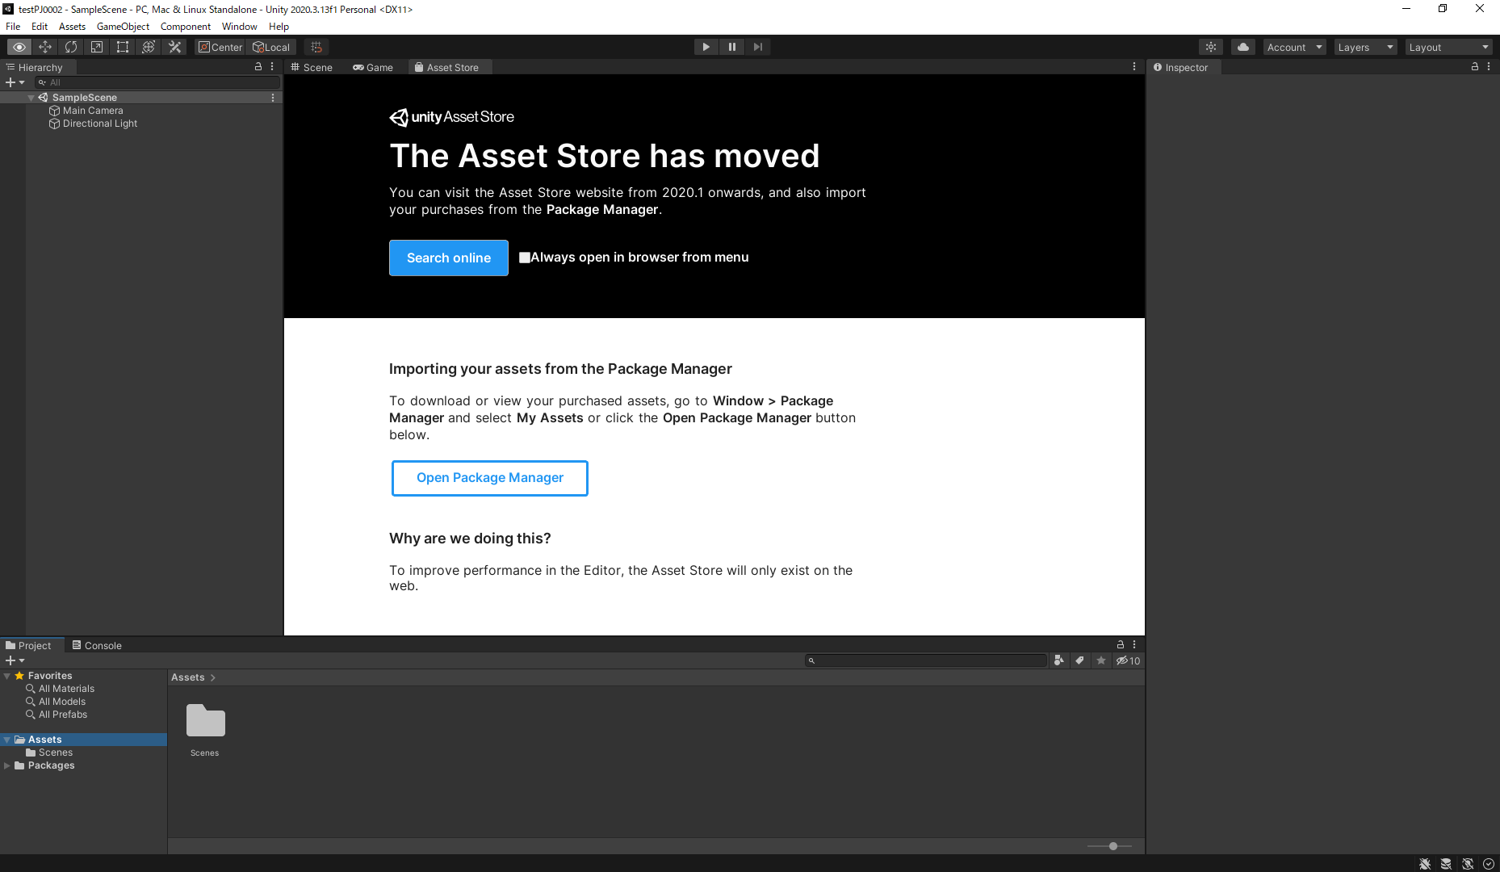Select the Rect transform tool

123,47
